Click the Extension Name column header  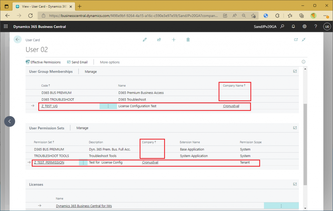click(190, 142)
